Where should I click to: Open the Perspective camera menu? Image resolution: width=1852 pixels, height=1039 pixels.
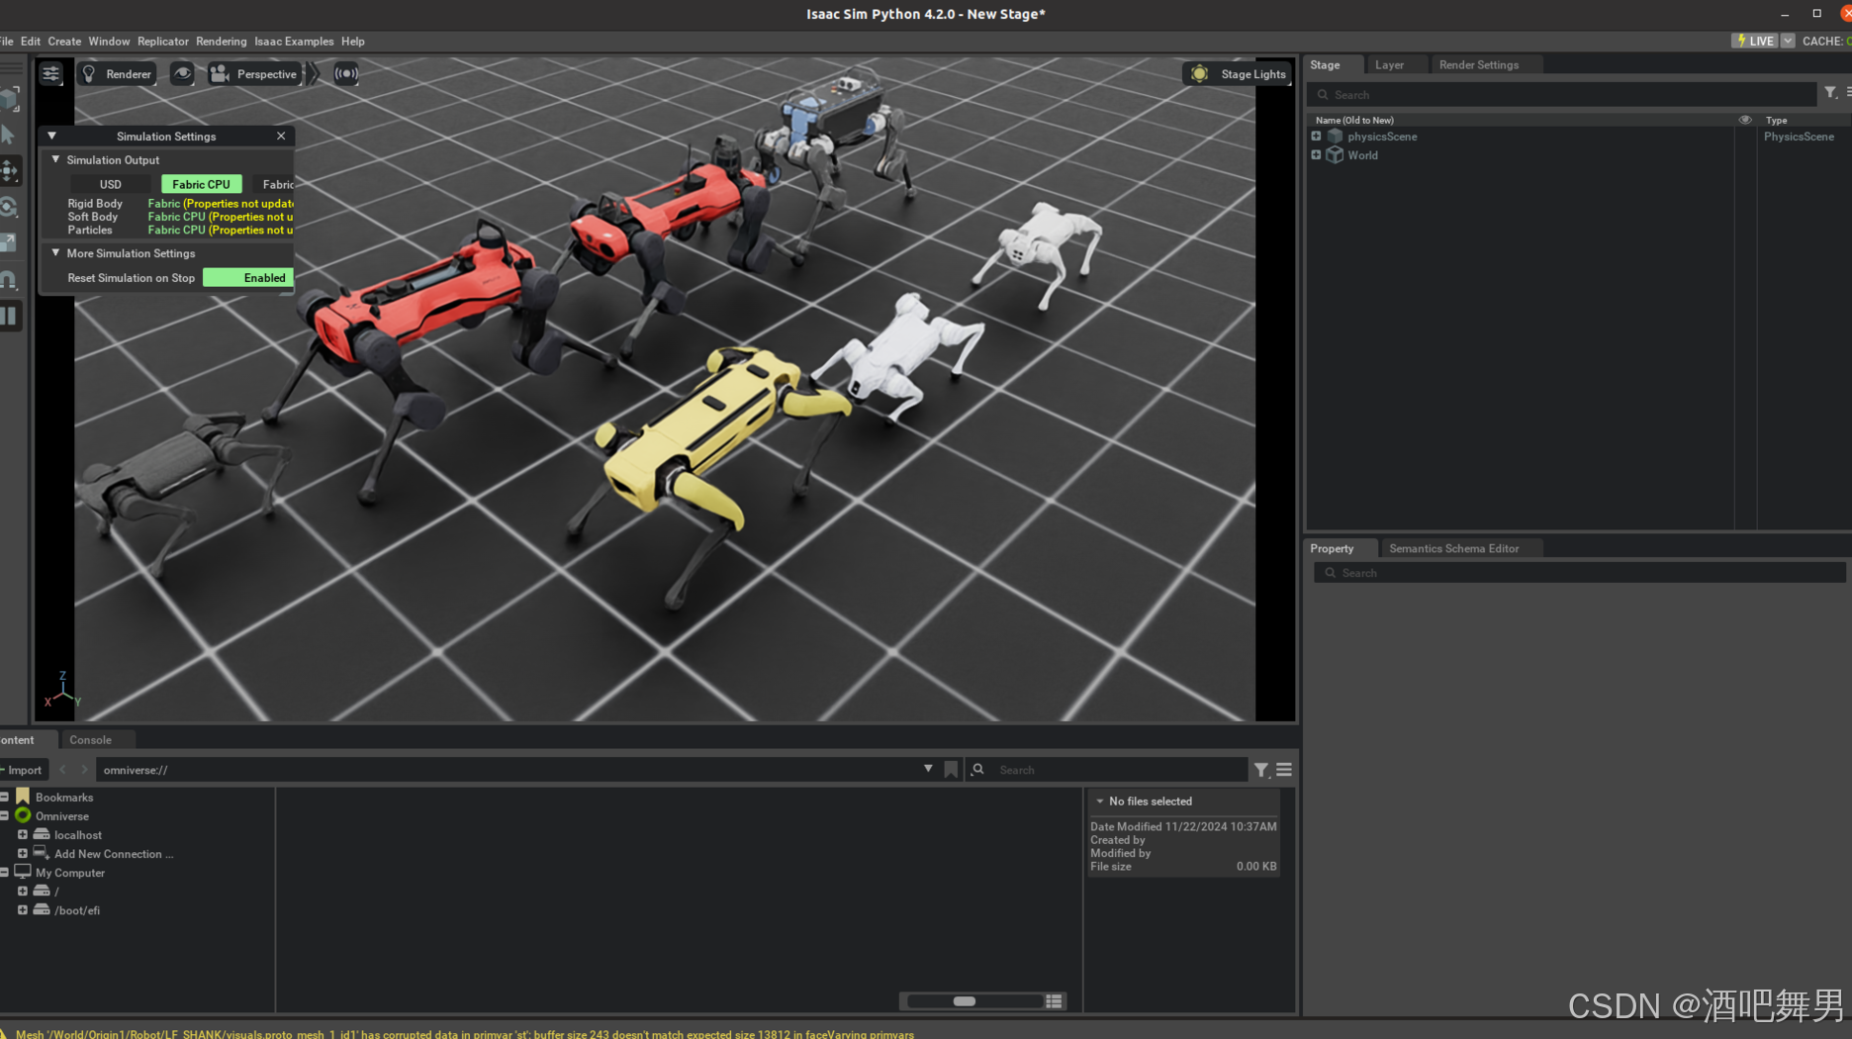254,74
